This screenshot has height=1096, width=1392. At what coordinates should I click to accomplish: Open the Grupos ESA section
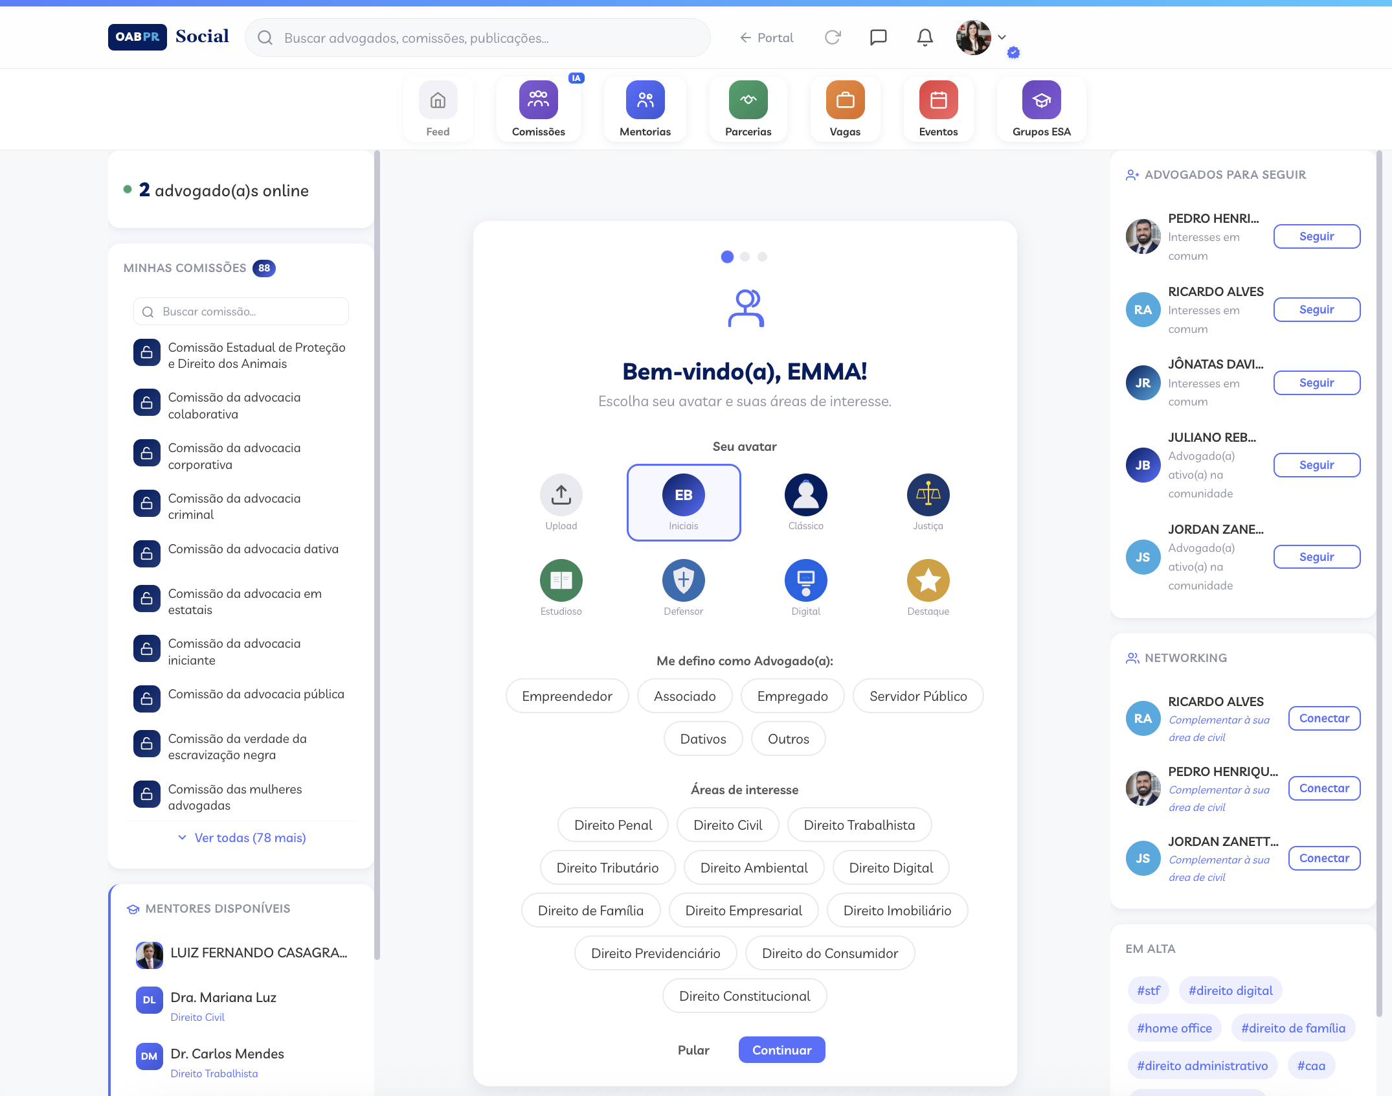click(1040, 109)
